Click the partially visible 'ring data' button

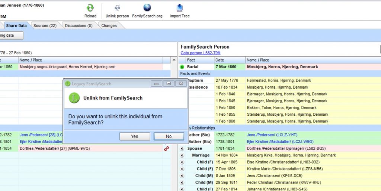[x=12, y=35]
